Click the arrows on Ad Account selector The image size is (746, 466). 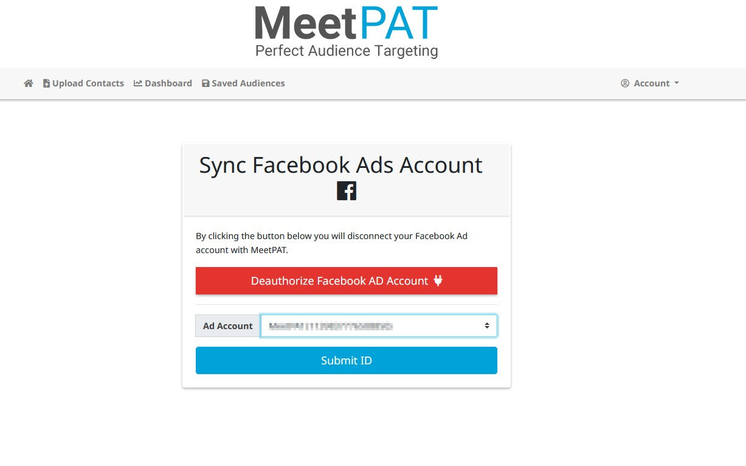[x=487, y=326]
